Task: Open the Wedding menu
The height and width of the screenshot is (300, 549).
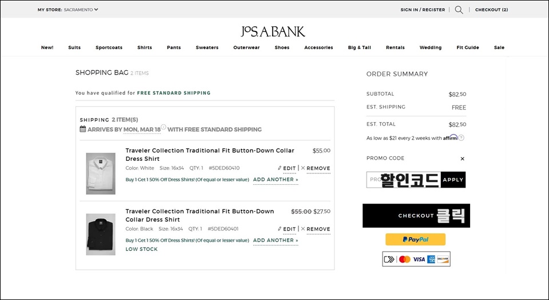Action: pyautogui.click(x=430, y=47)
